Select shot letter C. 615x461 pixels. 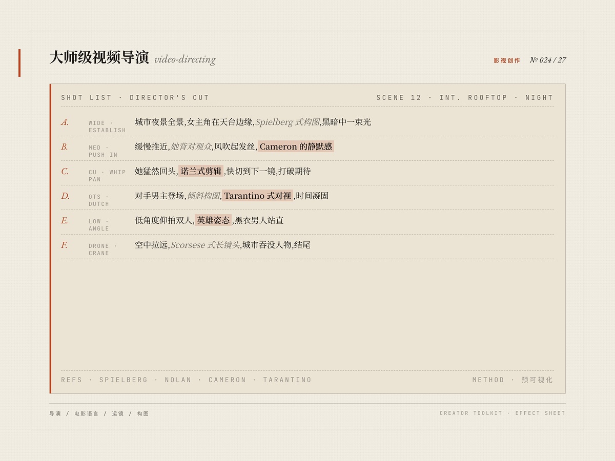pos(65,171)
